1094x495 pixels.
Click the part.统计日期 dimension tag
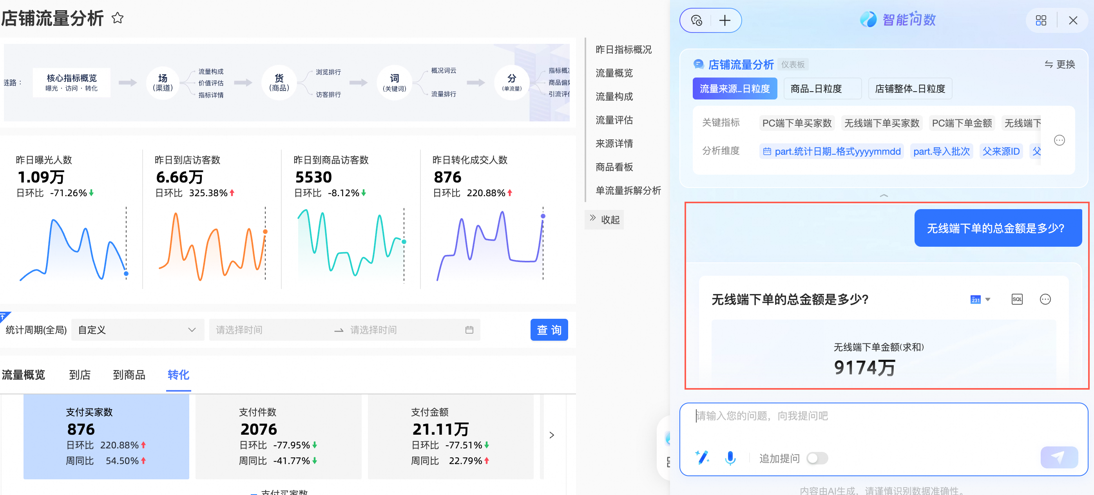click(x=831, y=152)
